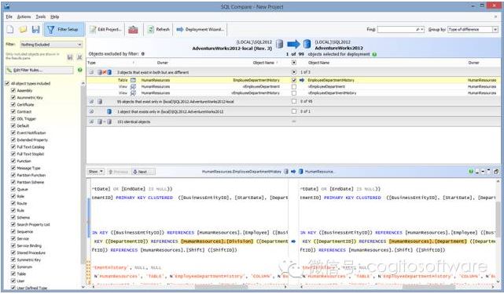Screen dimensions: 504x294
Task: Click the discard filter icon beside save filter
Action: click(x=79, y=57)
